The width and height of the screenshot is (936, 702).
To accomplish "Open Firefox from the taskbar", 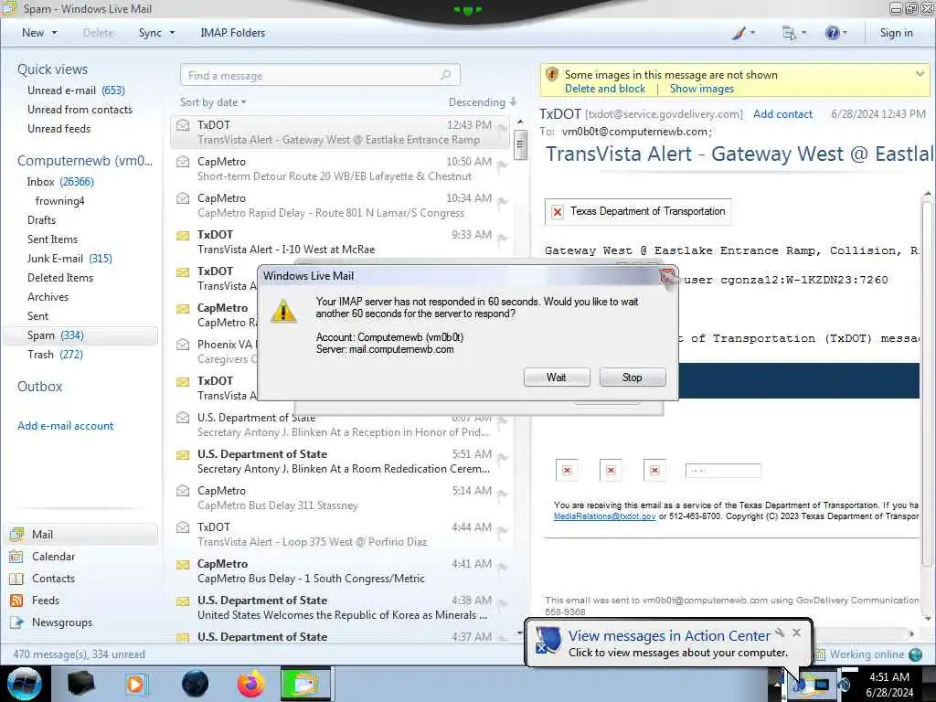I will click(250, 684).
